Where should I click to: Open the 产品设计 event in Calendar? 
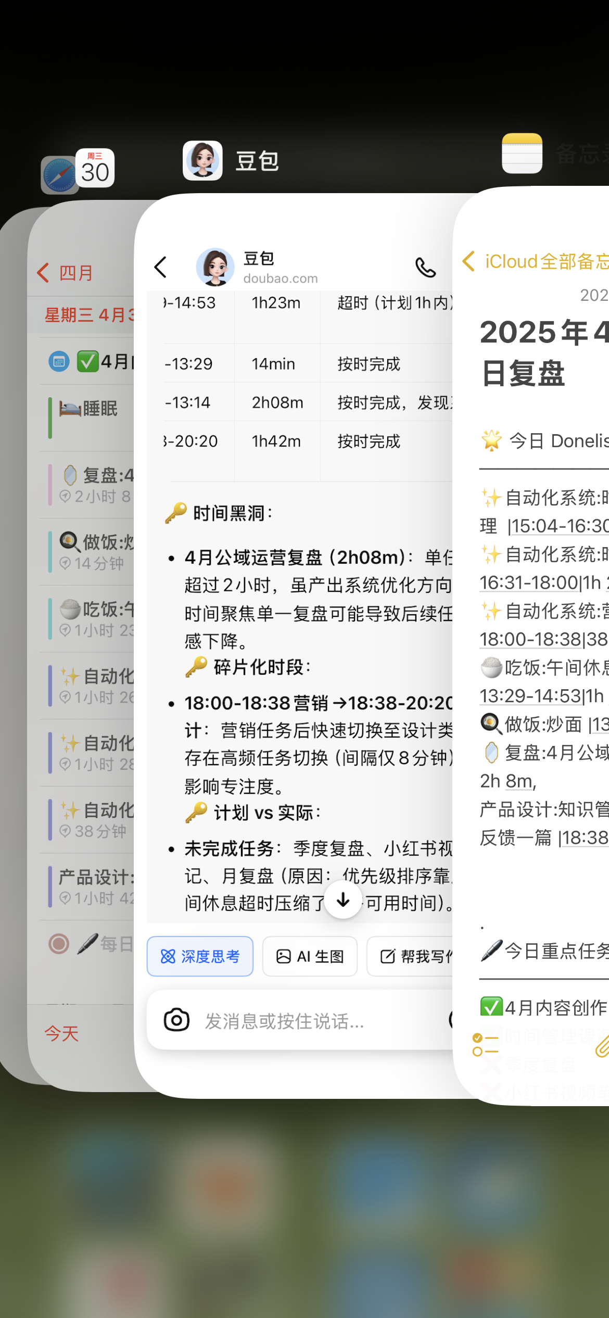87,886
